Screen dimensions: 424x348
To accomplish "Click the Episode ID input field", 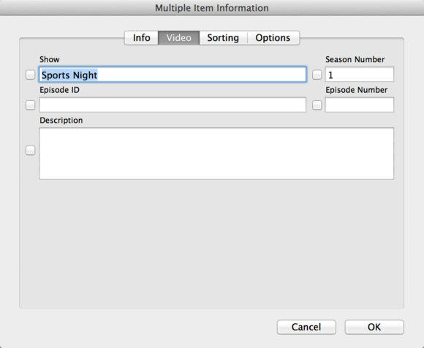I will coord(173,105).
